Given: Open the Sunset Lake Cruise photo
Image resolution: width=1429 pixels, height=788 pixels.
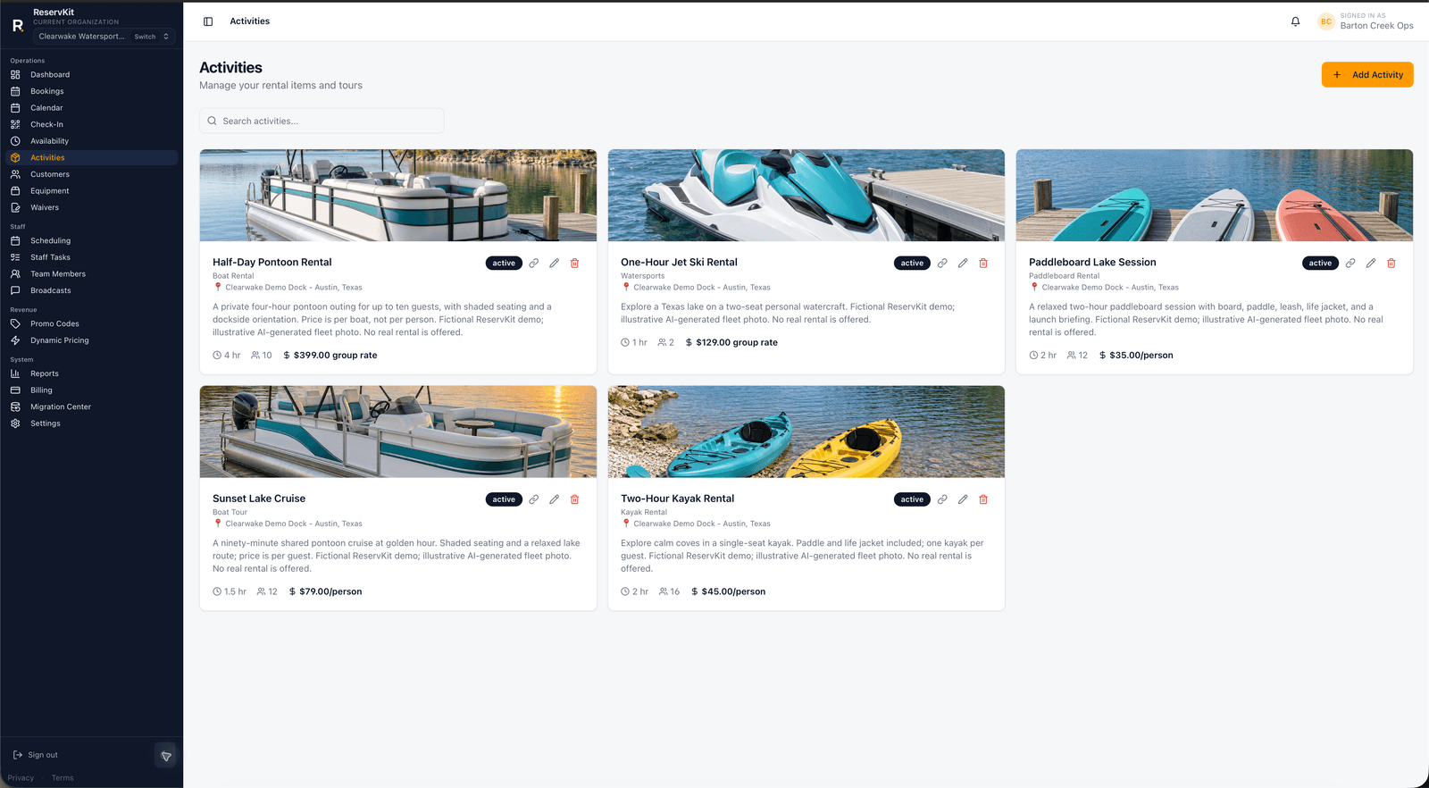Looking at the screenshot, I should pyautogui.click(x=398, y=432).
